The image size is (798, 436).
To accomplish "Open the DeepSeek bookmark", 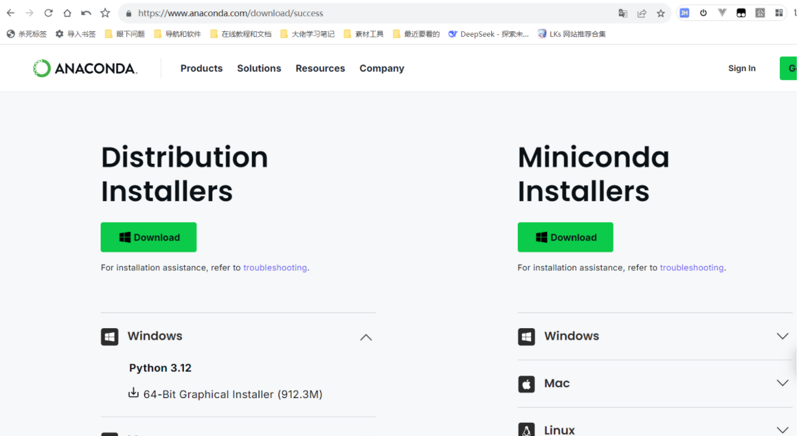I will coord(488,34).
